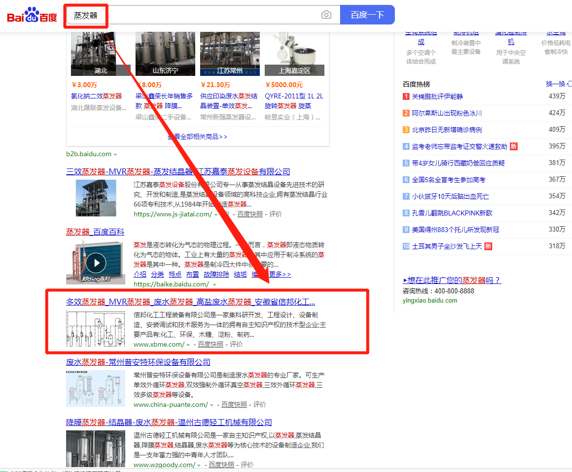The width and height of the screenshot is (572, 472).
Task: Open hot topic 孔雪儿翻跳BLACKPINK新歌
Action: 452,213
